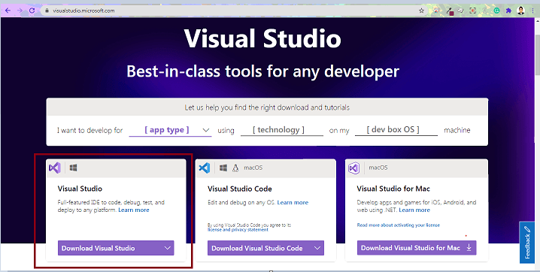The height and width of the screenshot is (272, 540).
Task: Open the green Grammarly extension
Action: (497, 11)
